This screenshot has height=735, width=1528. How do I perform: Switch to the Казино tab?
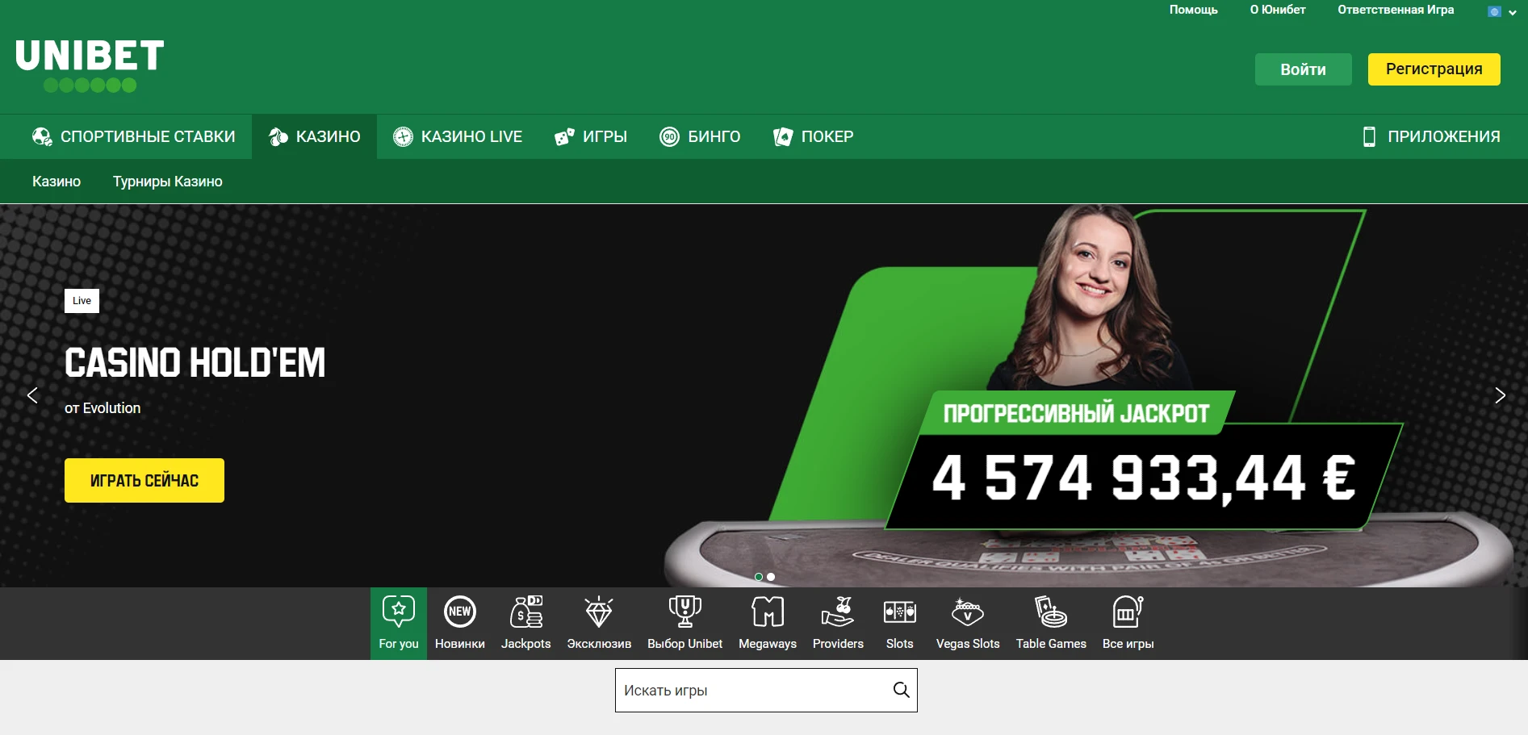(315, 136)
